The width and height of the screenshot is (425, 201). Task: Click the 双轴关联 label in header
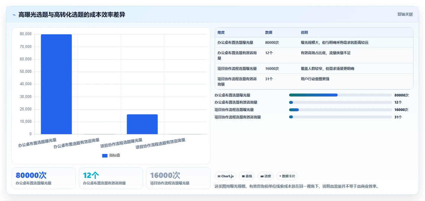405,15
